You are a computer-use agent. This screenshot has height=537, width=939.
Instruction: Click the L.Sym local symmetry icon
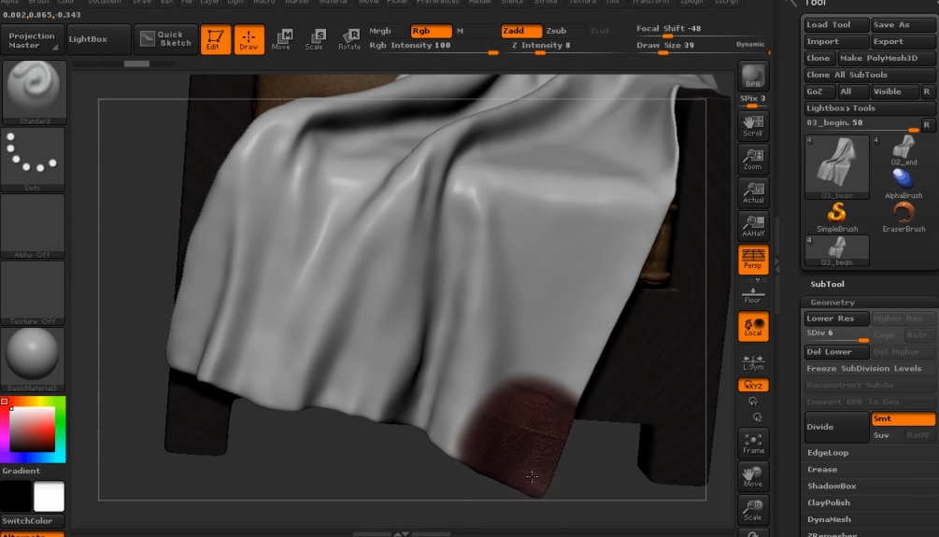point(753,361)
